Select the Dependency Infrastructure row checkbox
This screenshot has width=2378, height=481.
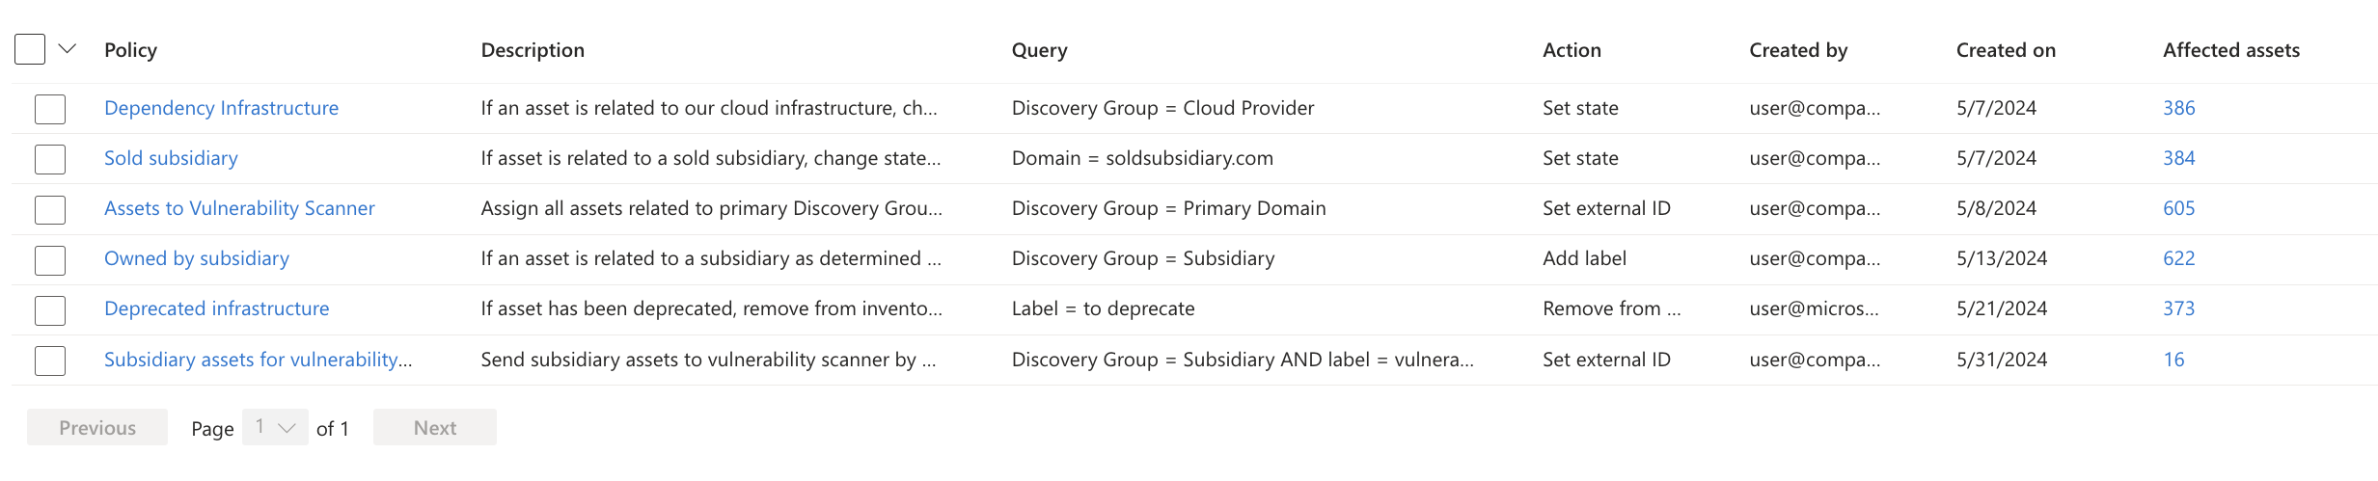pos(50,109)
